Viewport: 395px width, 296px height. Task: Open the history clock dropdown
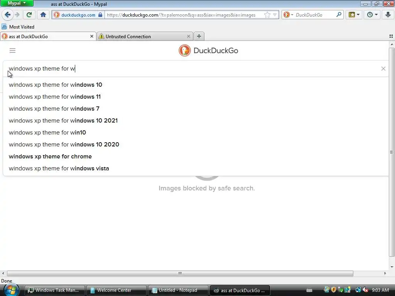click(372, 15)
